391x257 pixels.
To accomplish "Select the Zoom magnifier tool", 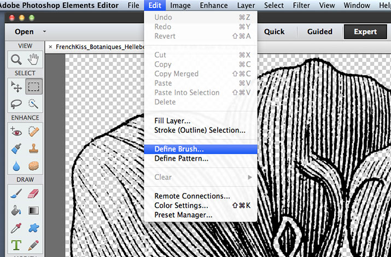I will (16, 60).
